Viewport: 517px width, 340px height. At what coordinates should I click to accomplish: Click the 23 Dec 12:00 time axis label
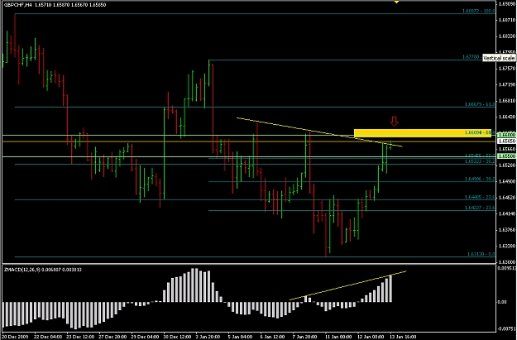80,337
